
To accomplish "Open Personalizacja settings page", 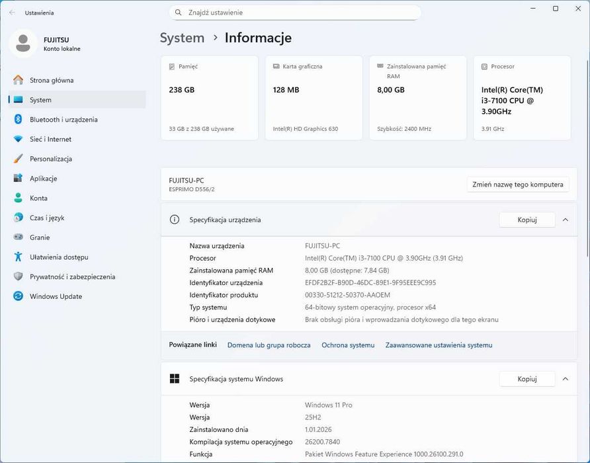I will (77, 159).
